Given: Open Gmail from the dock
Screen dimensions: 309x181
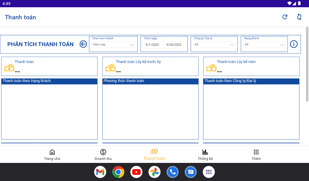Looking at the screenshot, I should click(x=100, y=172).
